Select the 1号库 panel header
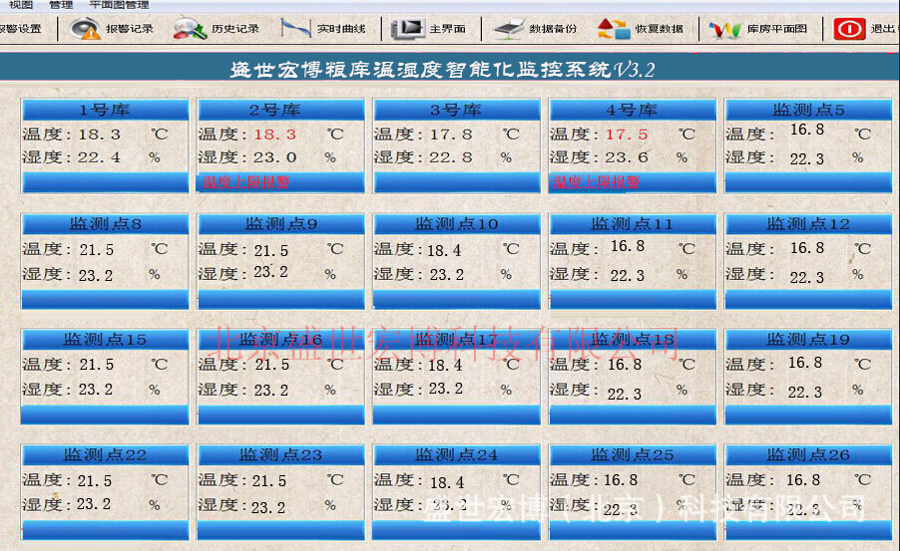Image resolution: width=900 pixels, height=551 pixels. pyautogui.click(x=105, y=110)
